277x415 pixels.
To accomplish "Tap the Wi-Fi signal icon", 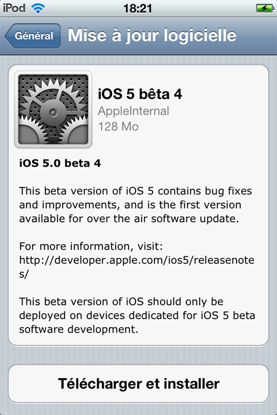I will point(38,9).
